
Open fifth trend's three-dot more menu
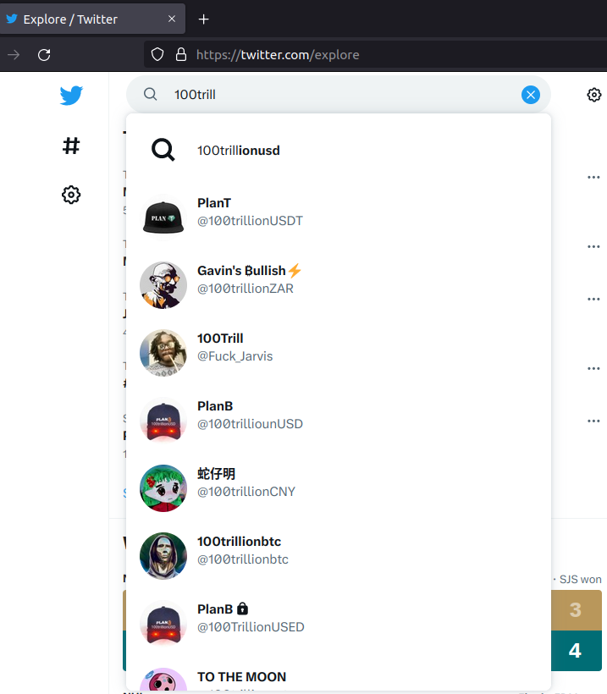pyautogui.click(x=593, y=421)
